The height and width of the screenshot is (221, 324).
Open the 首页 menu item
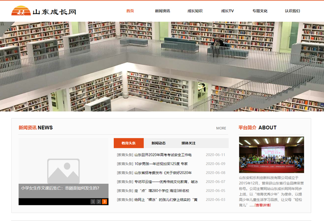(x=130, y=11)
